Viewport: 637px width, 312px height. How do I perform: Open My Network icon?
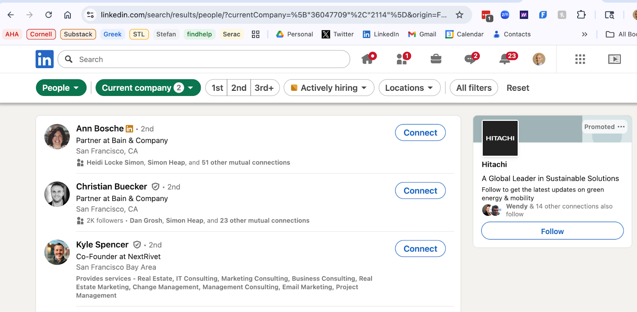click(403, 59)
